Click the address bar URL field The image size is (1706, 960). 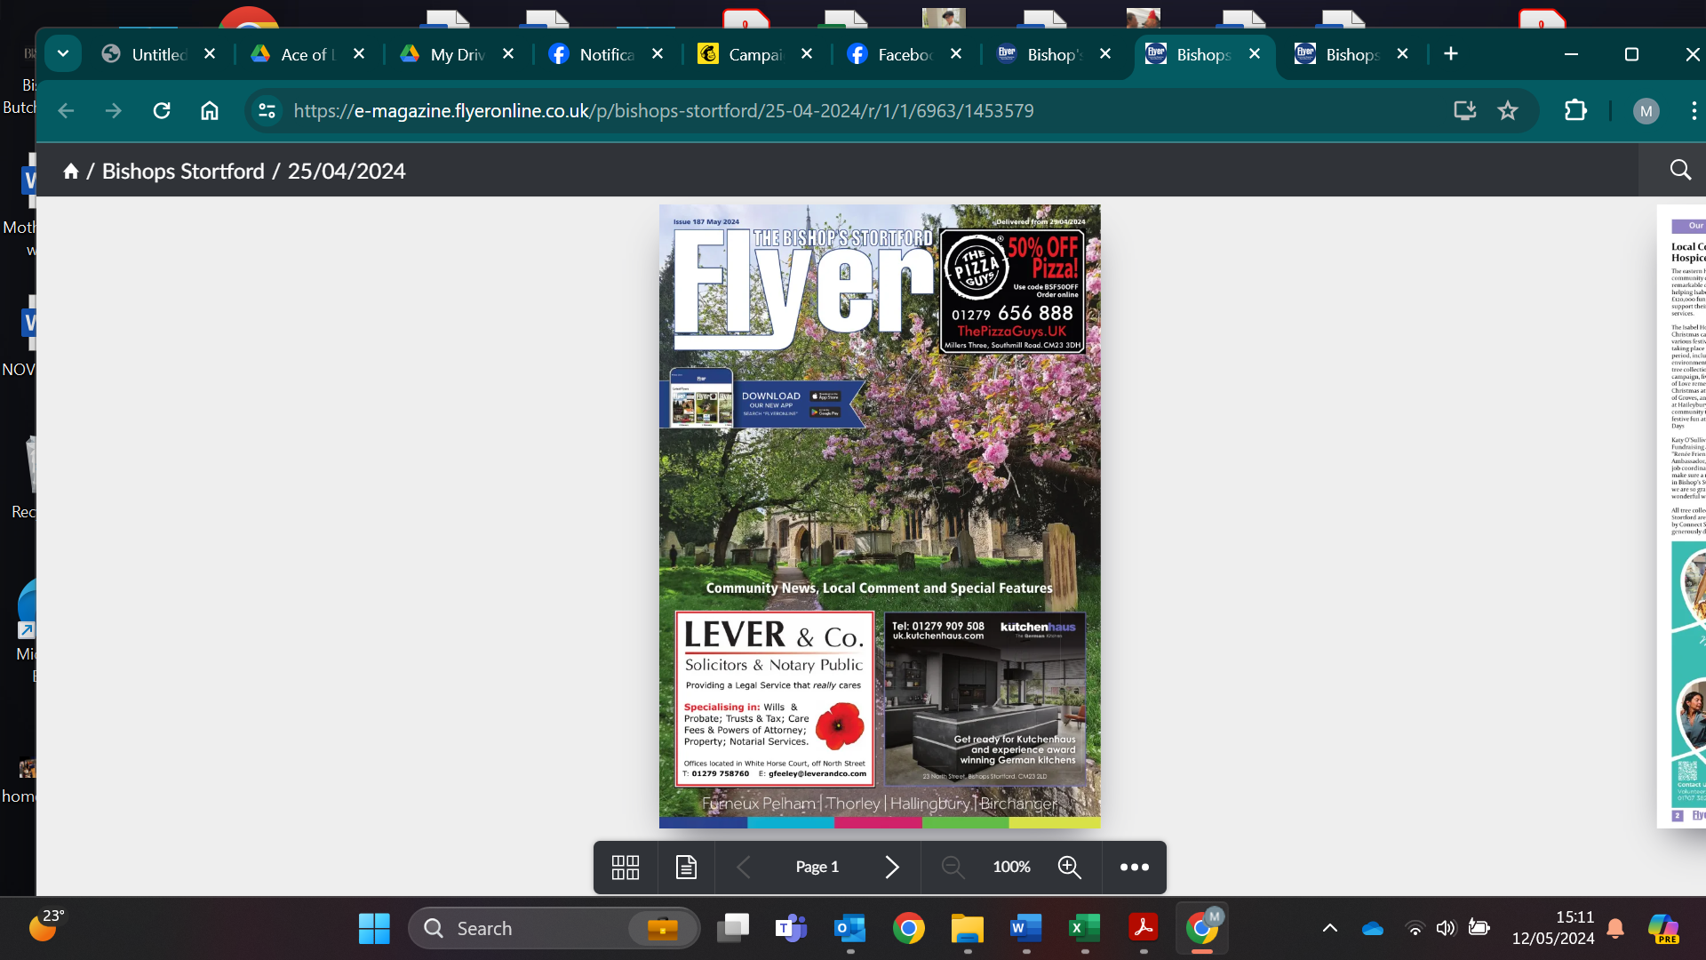click(x=664, y=111)
